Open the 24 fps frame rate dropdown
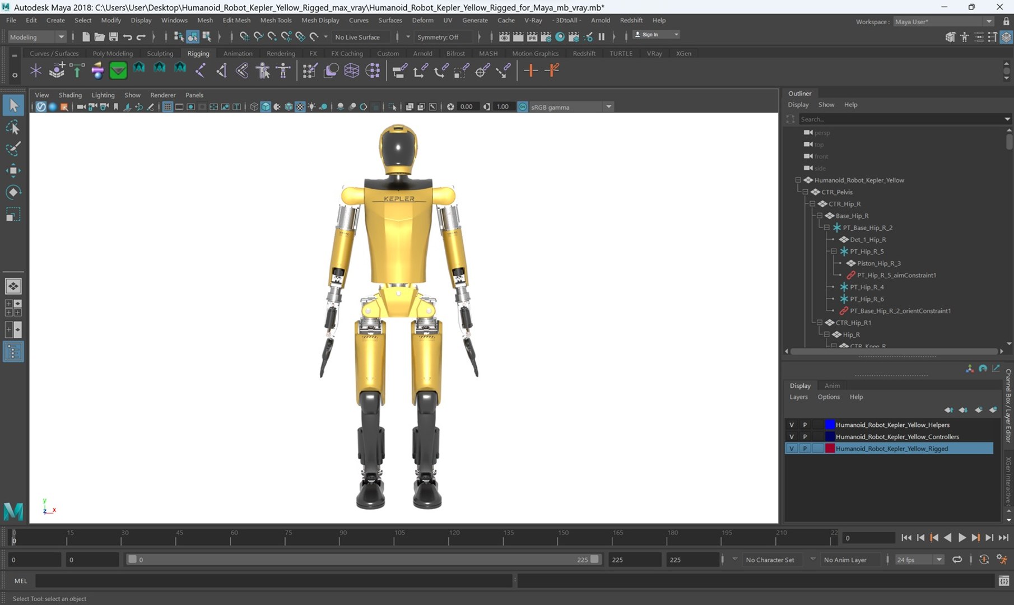 pyautogui.click(x=919, y=559)
